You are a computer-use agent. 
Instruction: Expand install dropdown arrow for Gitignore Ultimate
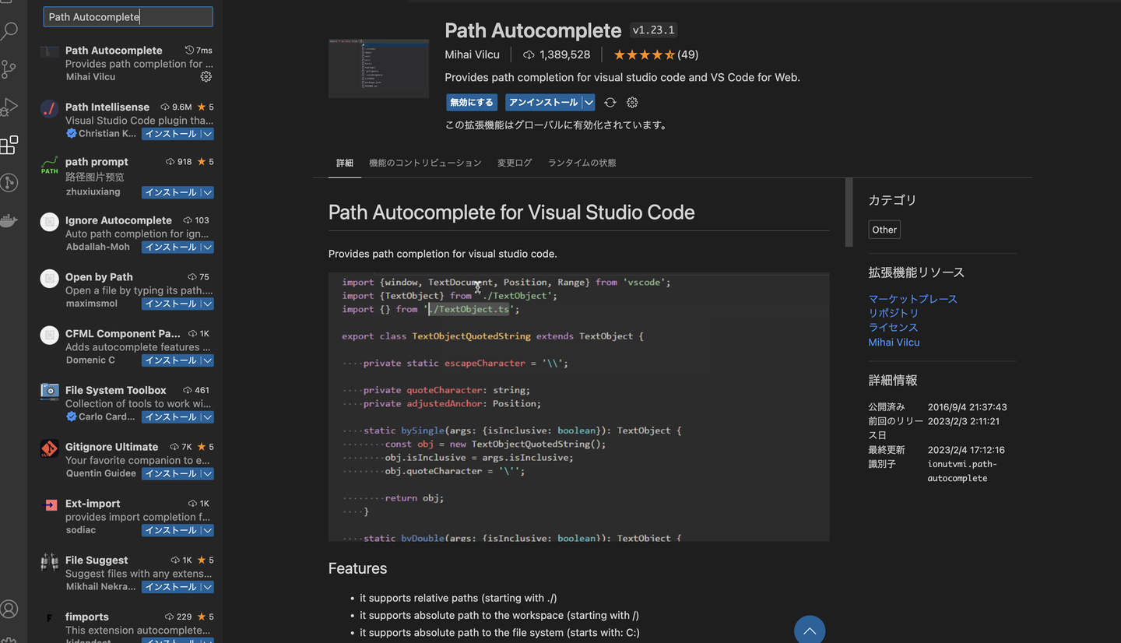[207, 473]
